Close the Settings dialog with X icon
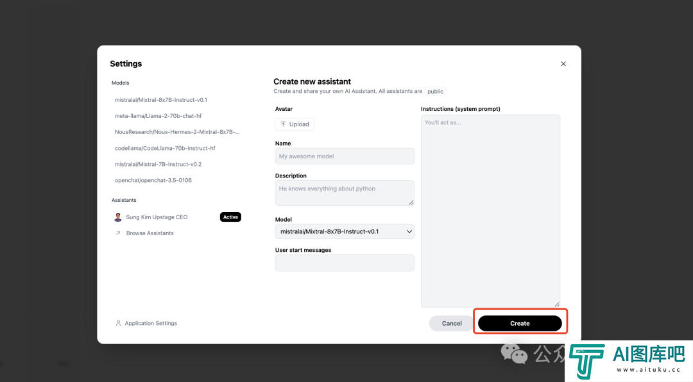The height and width of the screenshot is (382, 693). click(563, 64)
